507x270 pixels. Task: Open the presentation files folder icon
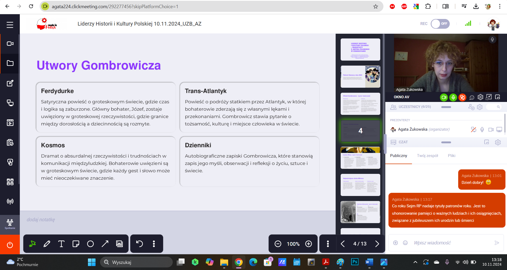pyautogui.click(x=10, y=63)
